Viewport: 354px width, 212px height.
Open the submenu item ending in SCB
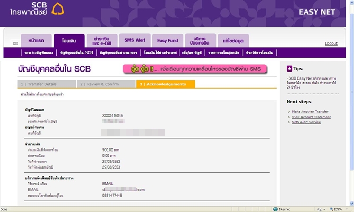(x=76, y=53)
